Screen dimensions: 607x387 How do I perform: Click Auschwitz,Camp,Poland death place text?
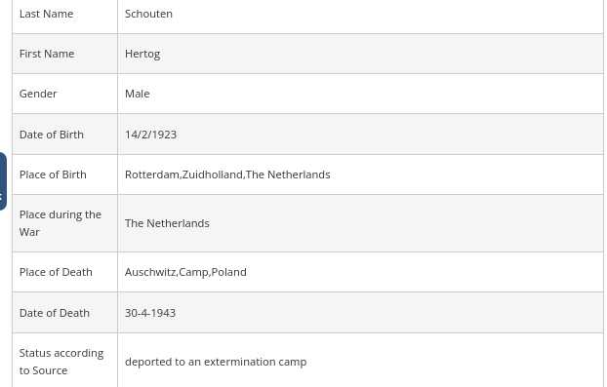185,272
